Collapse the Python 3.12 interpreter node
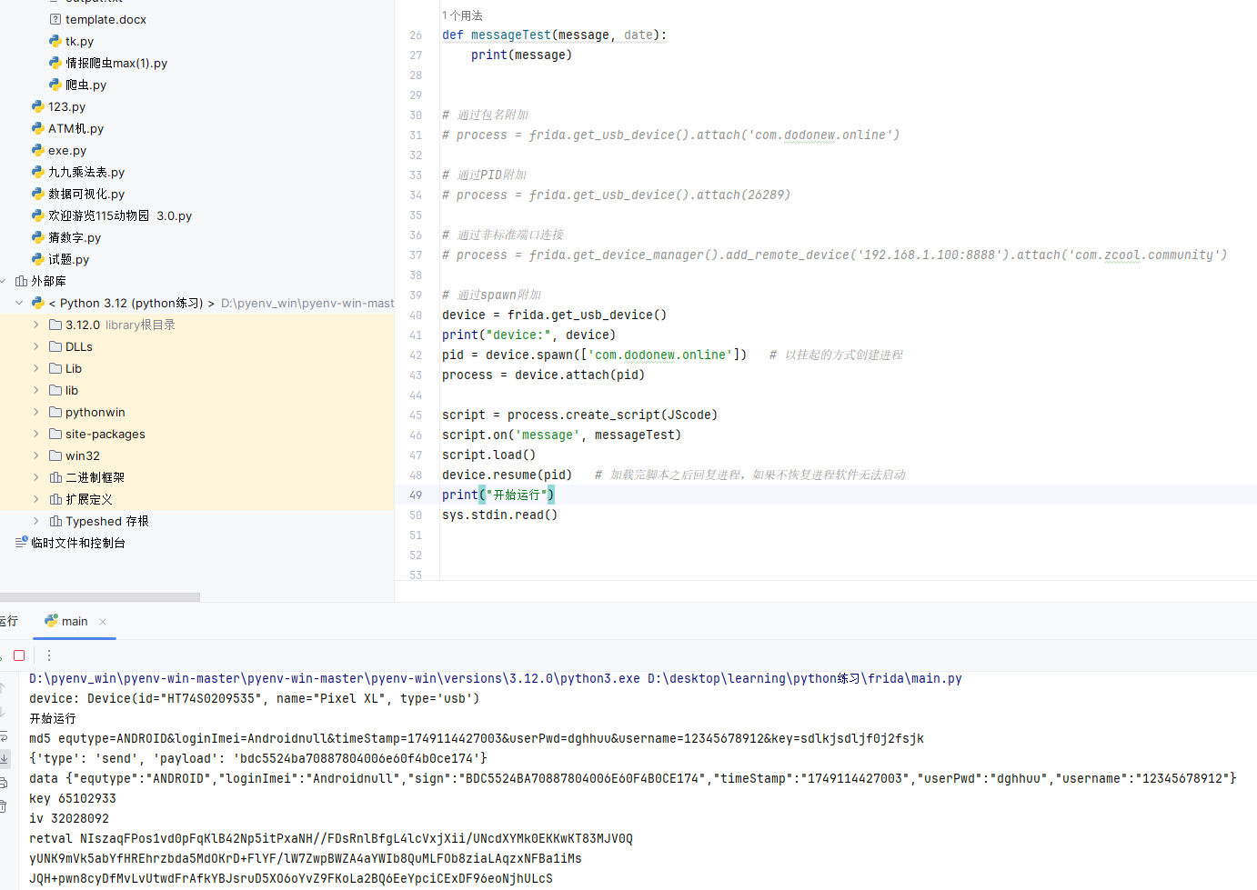 click(x=19, y=303)
